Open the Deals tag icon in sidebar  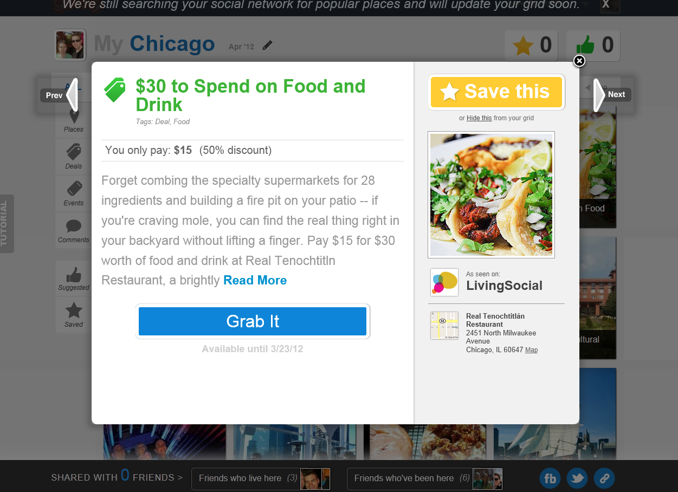point(74,152)
